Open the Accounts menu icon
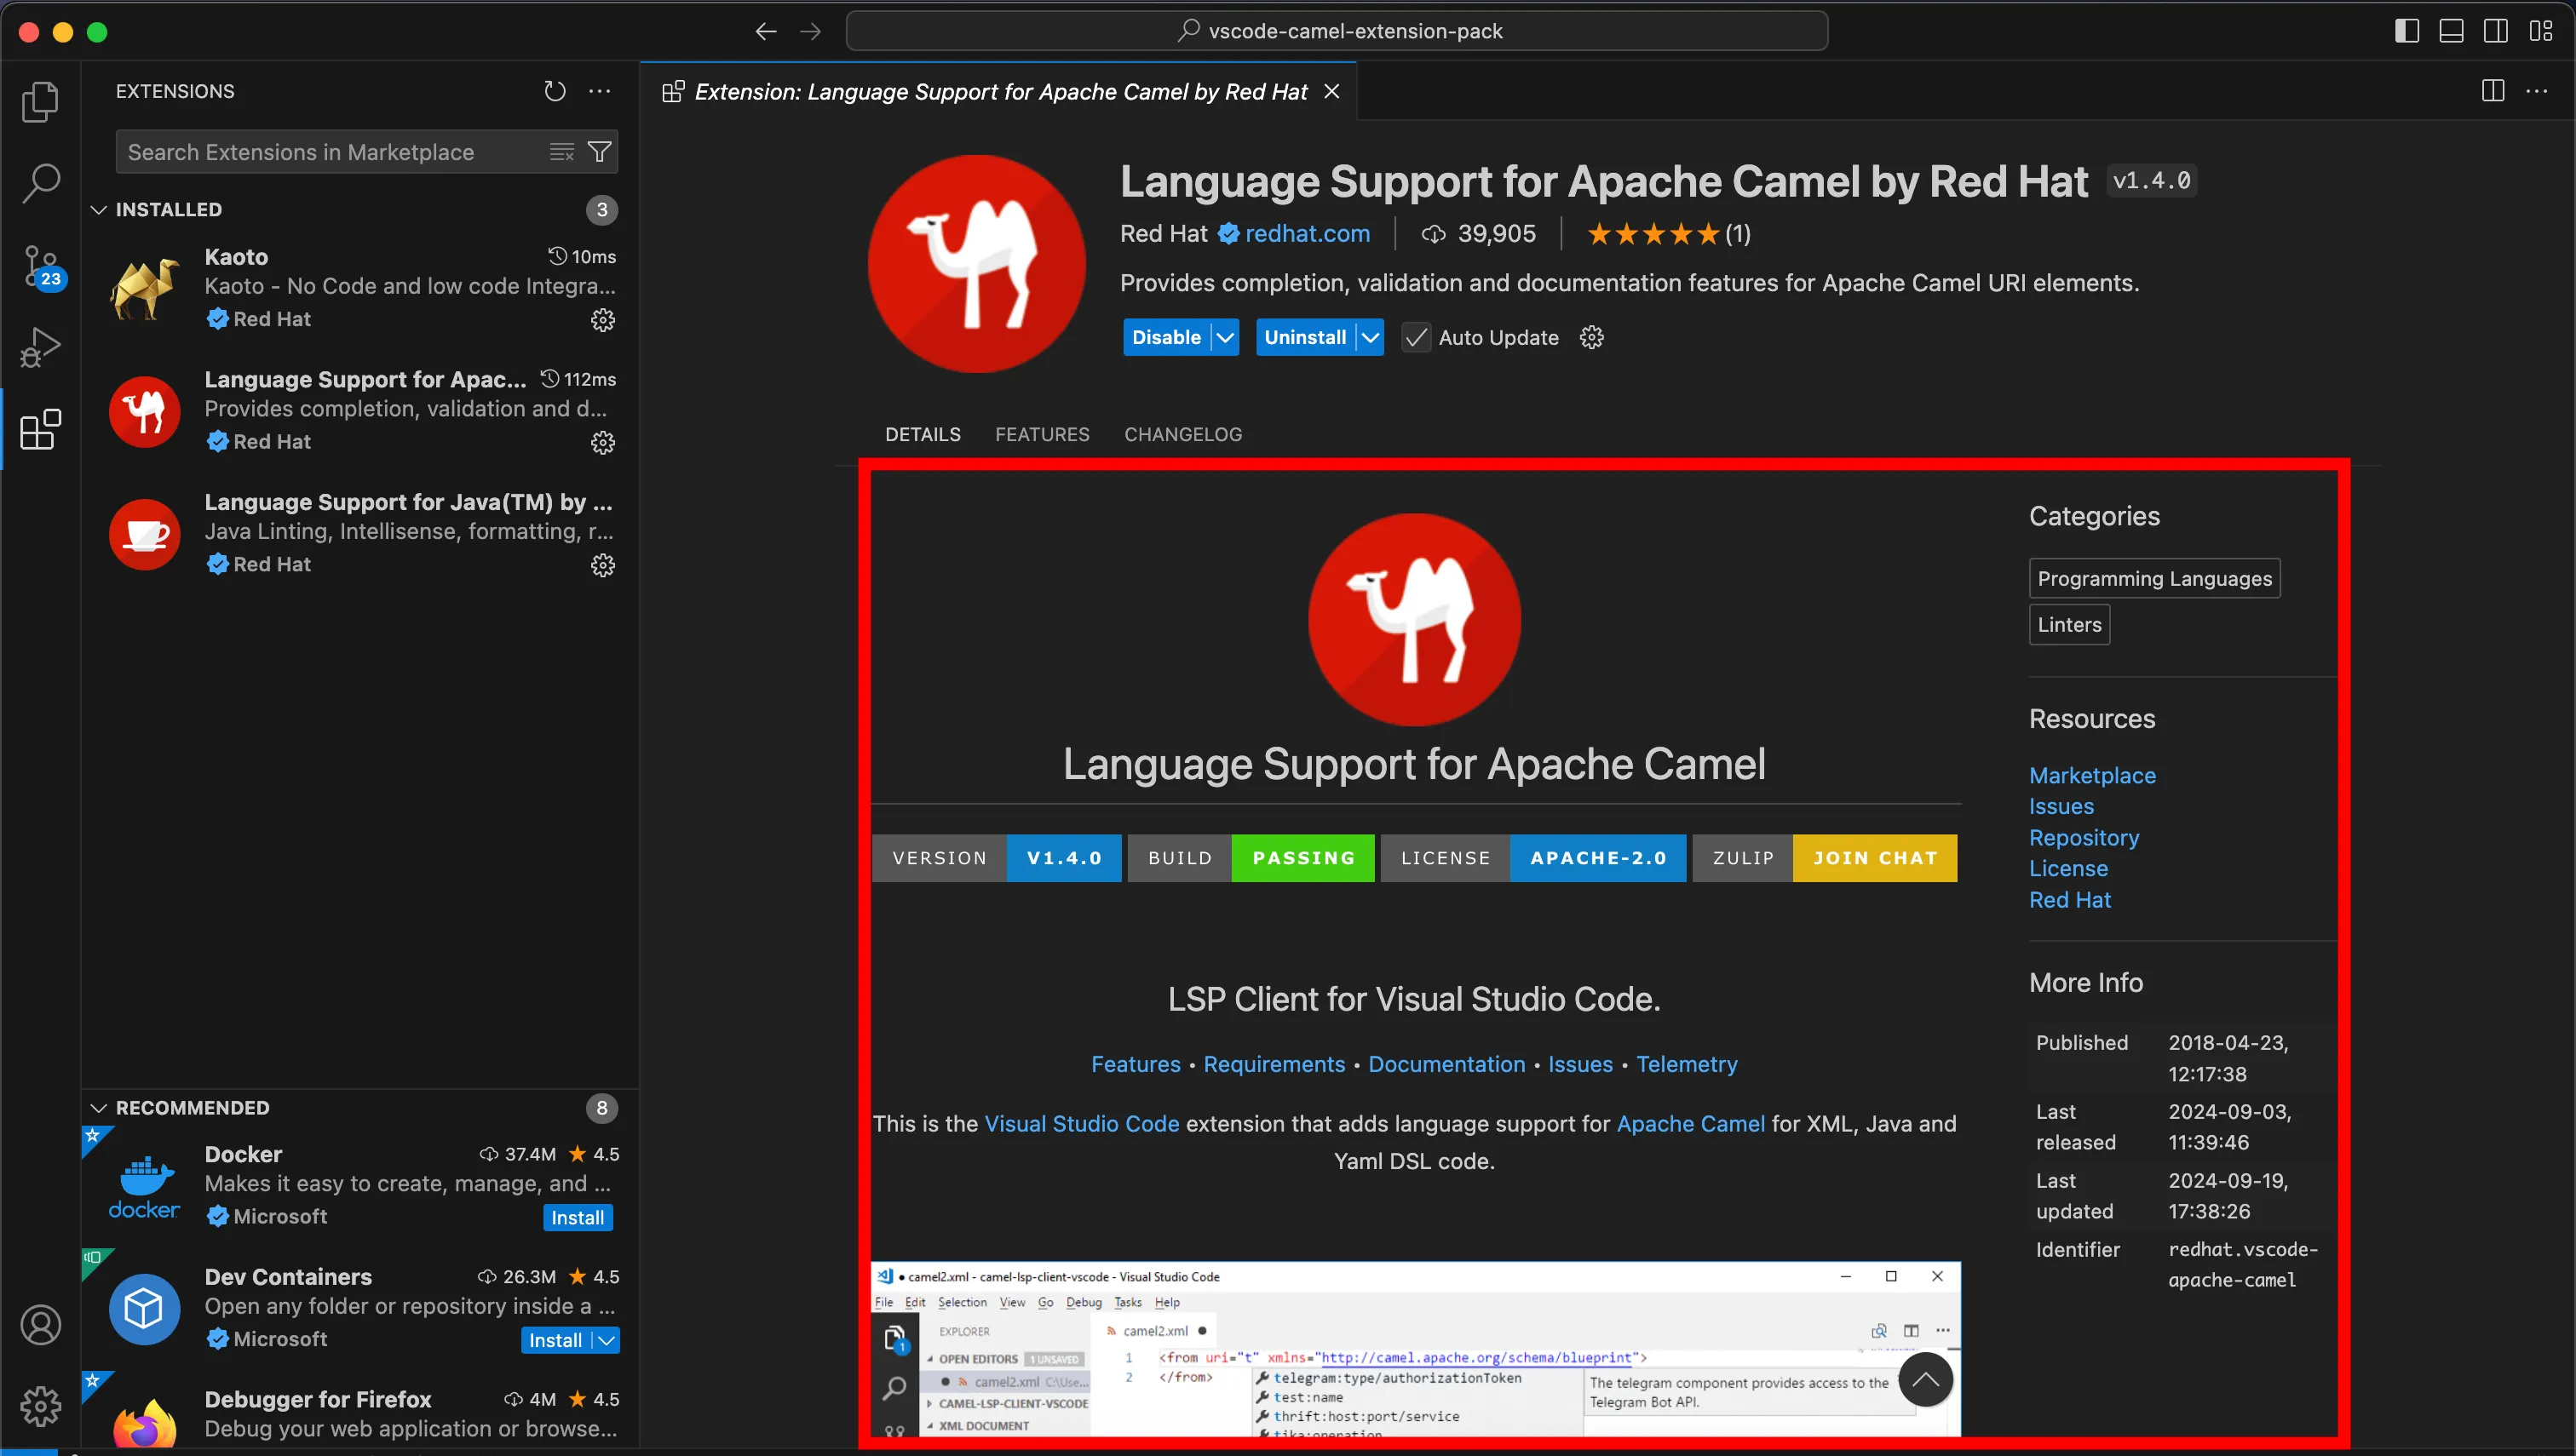Viewport: 2576px width, 1456px height. coord(40,1324)
